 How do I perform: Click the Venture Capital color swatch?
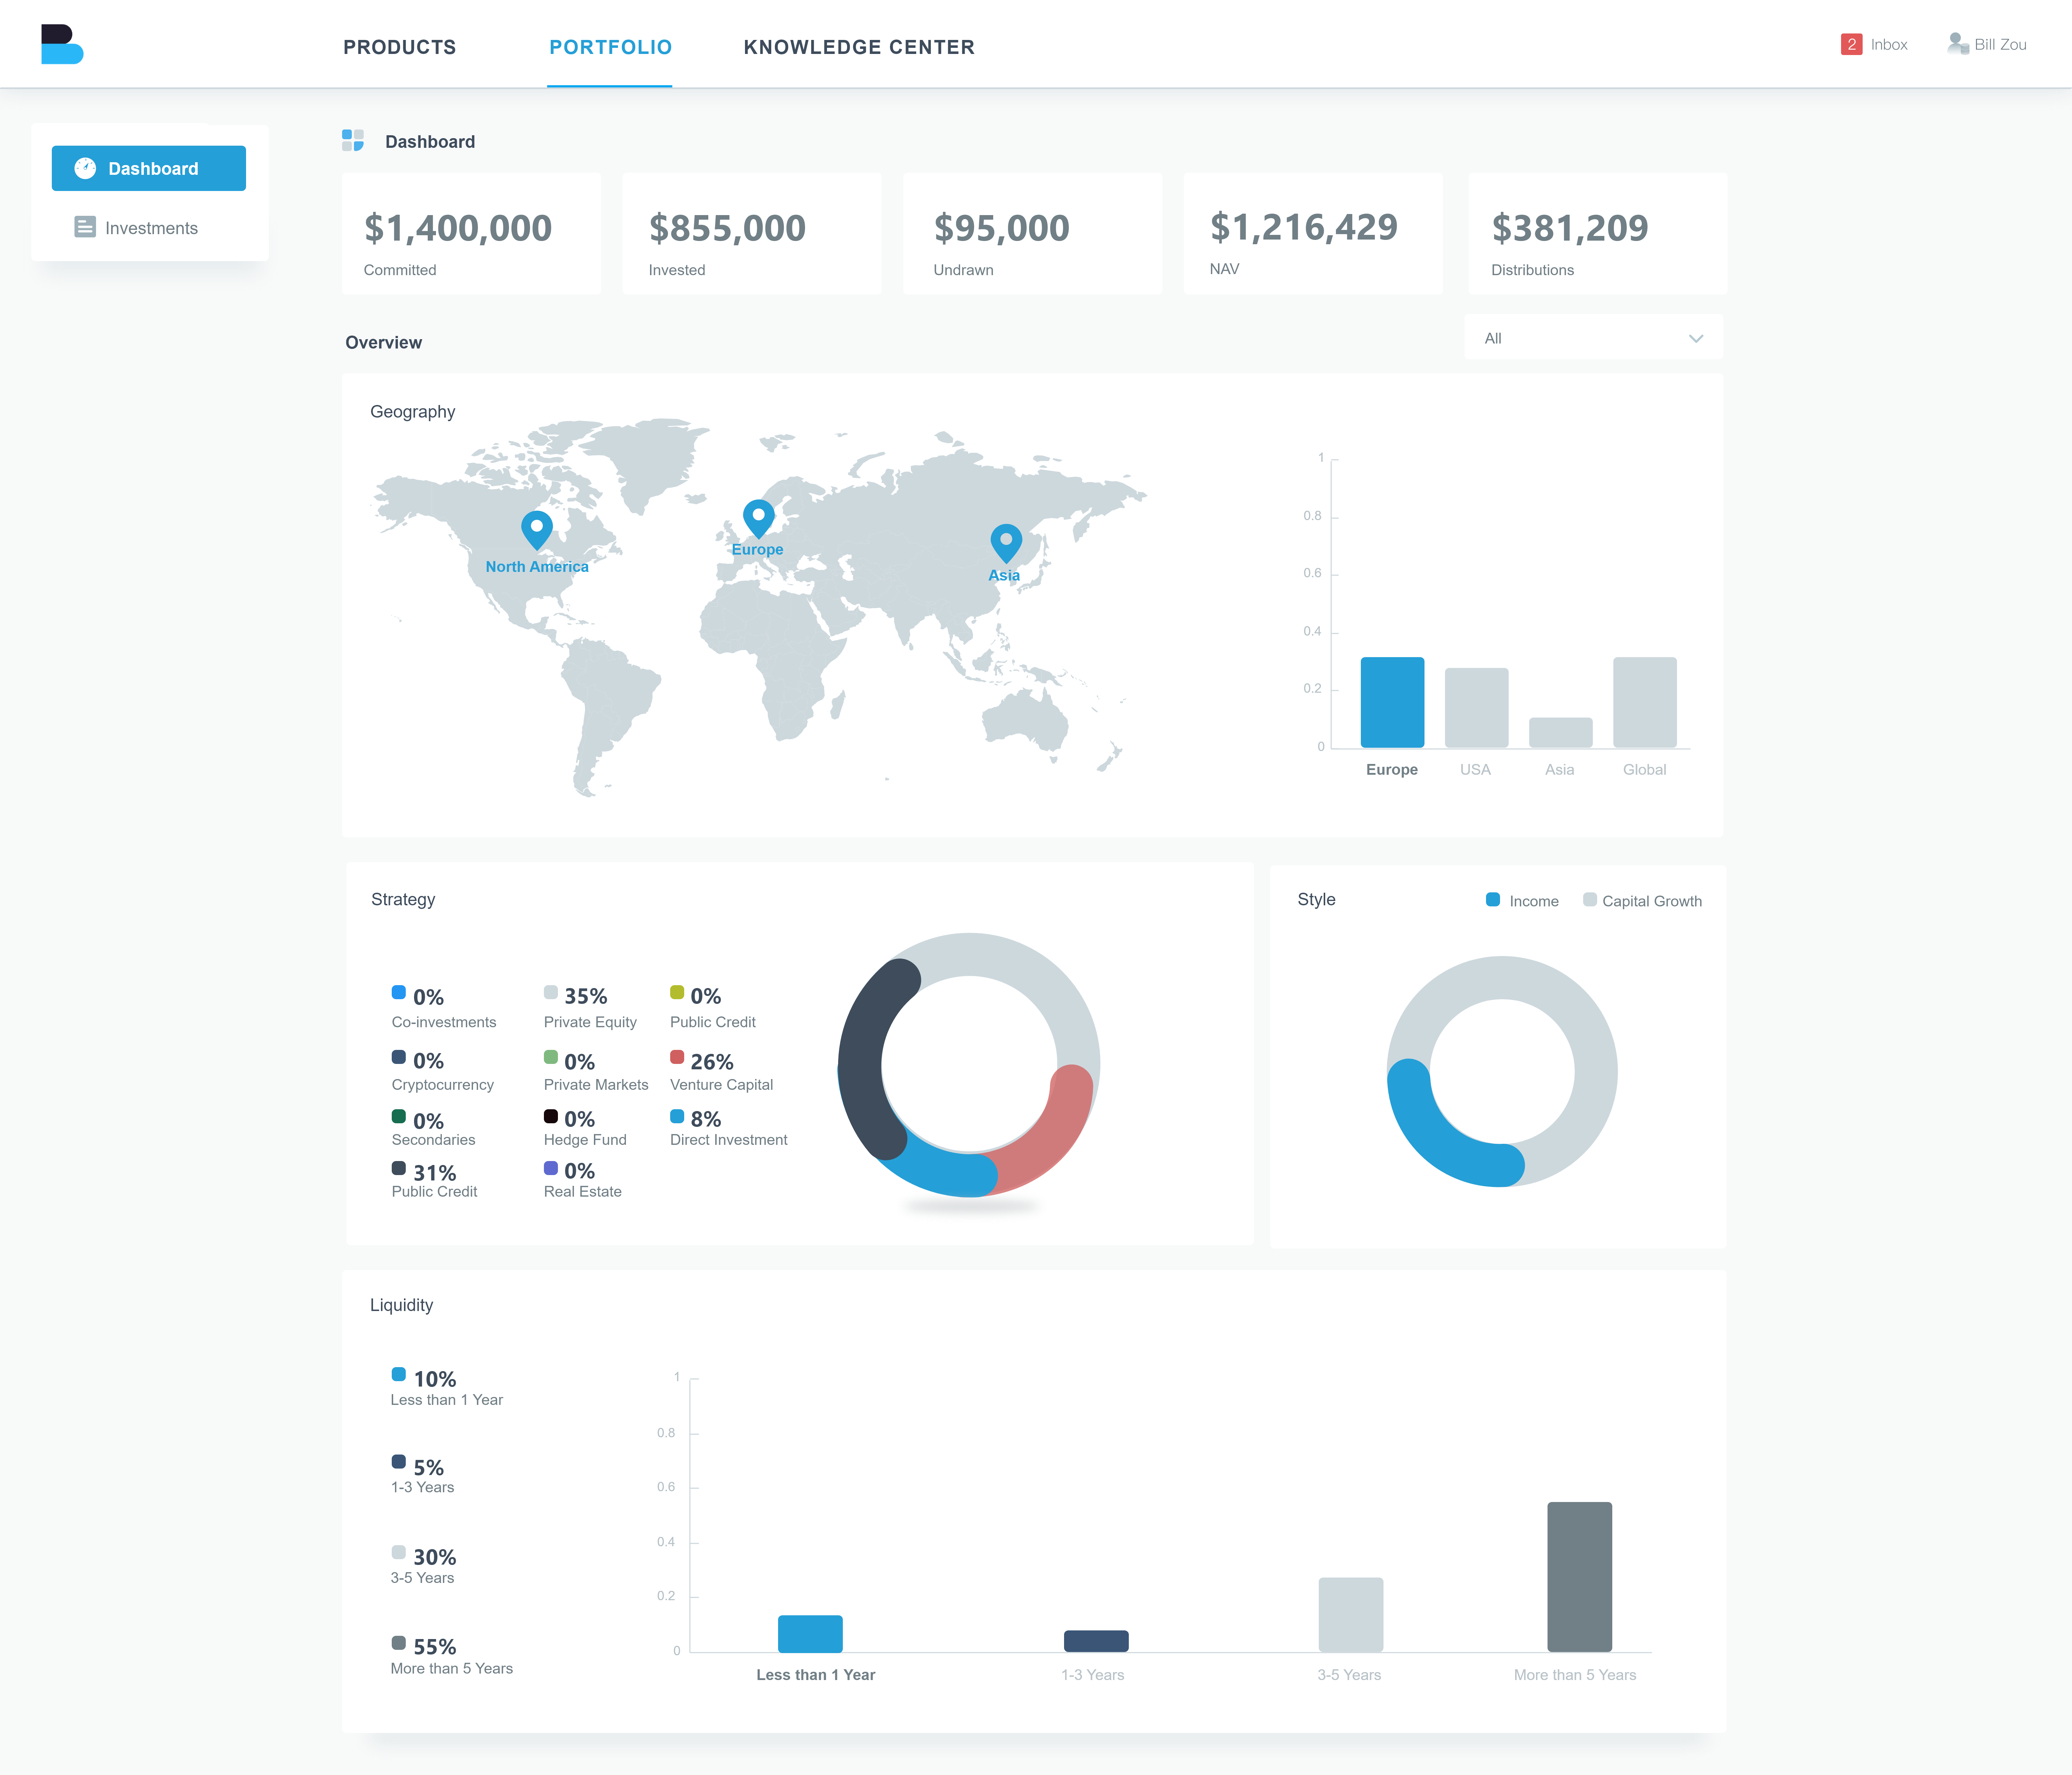click(677, 1057)
